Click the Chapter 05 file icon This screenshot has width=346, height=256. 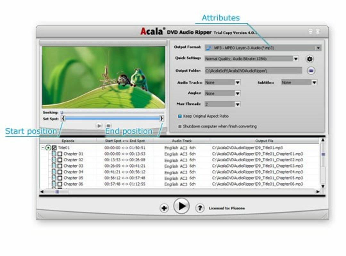54,178
